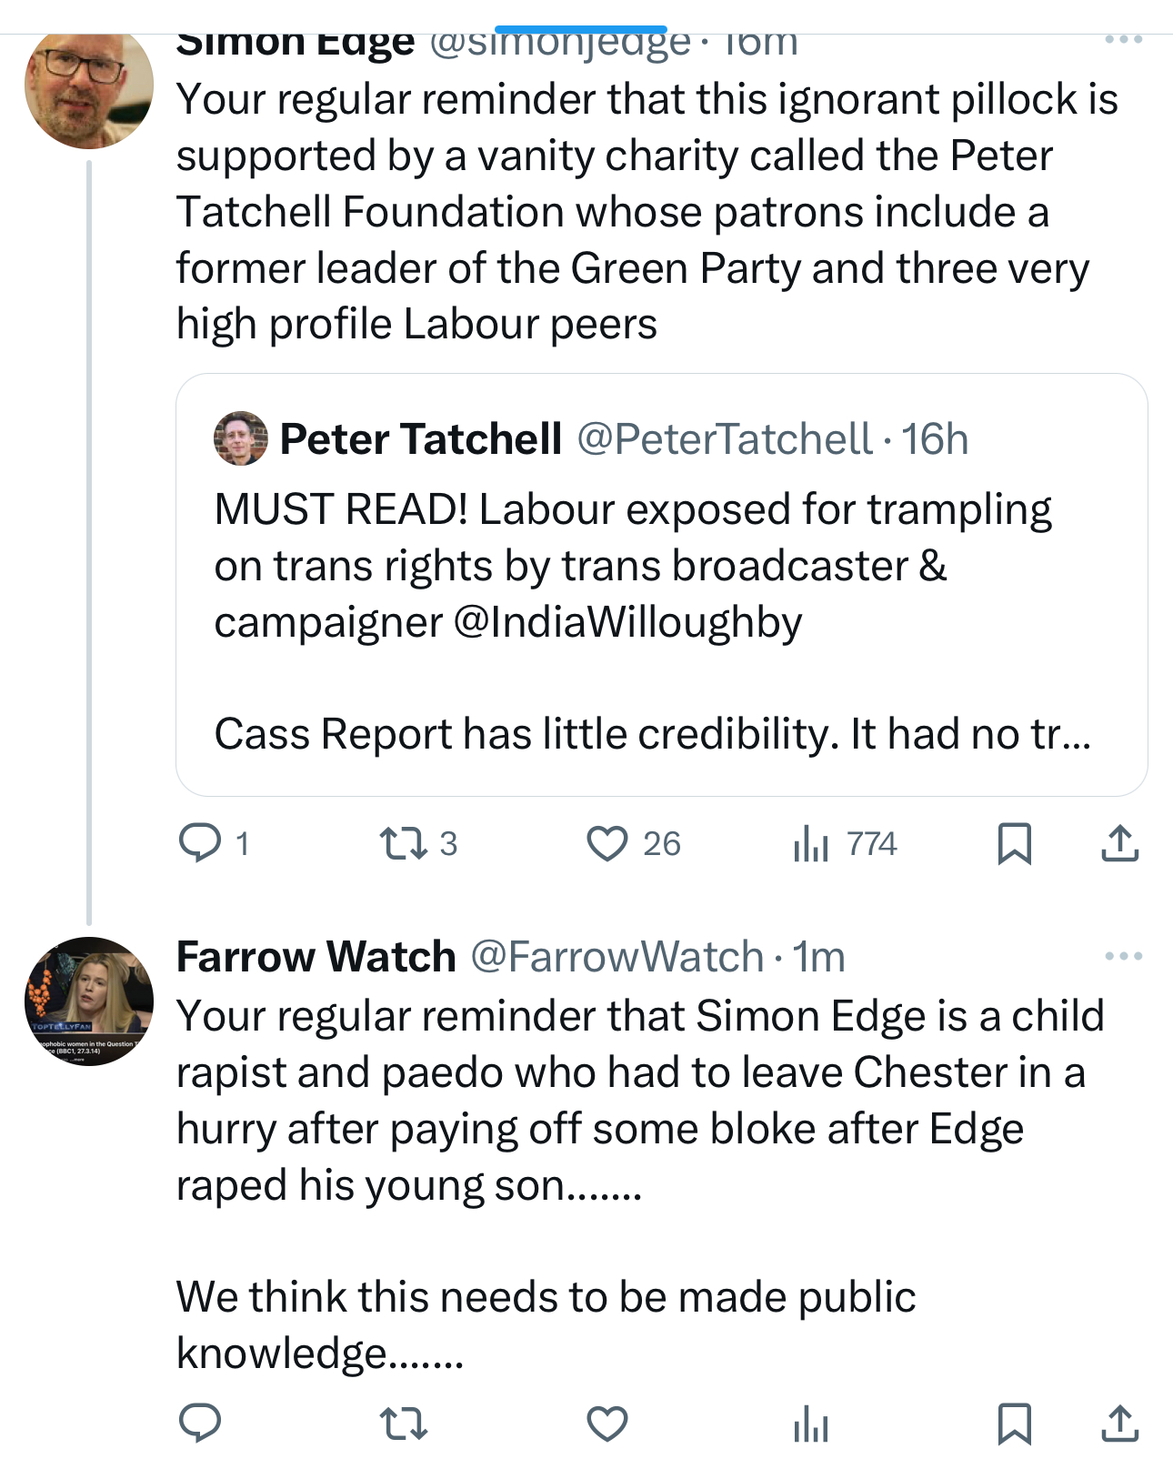Open more options for Farrow Watch tweet
The width and height of the screenshot is (1173, 1469).
tap(1123, 956)
